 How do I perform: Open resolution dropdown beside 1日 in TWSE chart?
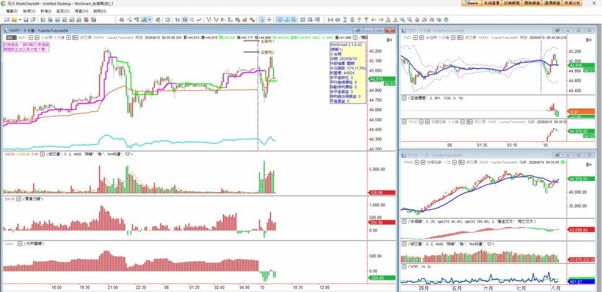click(x=454, y=162)
